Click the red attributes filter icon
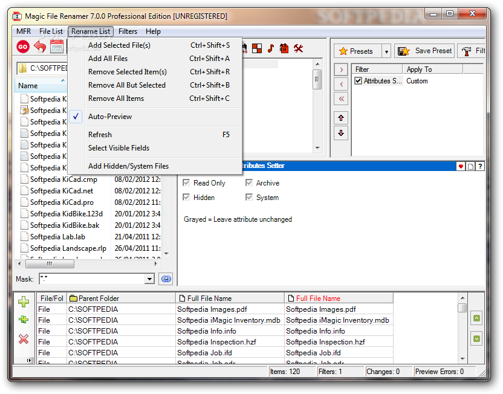 [284, 48]
